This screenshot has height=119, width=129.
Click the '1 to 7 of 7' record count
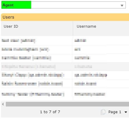50,112
